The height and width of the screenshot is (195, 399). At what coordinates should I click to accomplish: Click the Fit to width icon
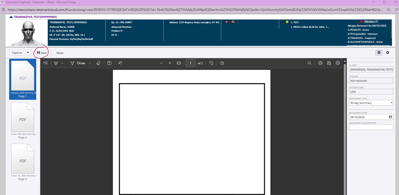point(178,63)
